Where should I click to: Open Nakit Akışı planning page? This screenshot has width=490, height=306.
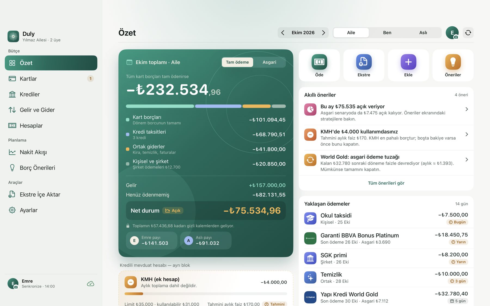pos(51,152)
